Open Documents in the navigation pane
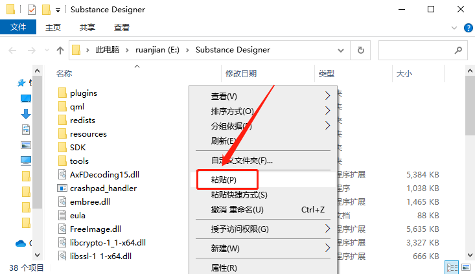Image resolution: width=475 pixels, height=274 pixels. [x=26, y=130]
